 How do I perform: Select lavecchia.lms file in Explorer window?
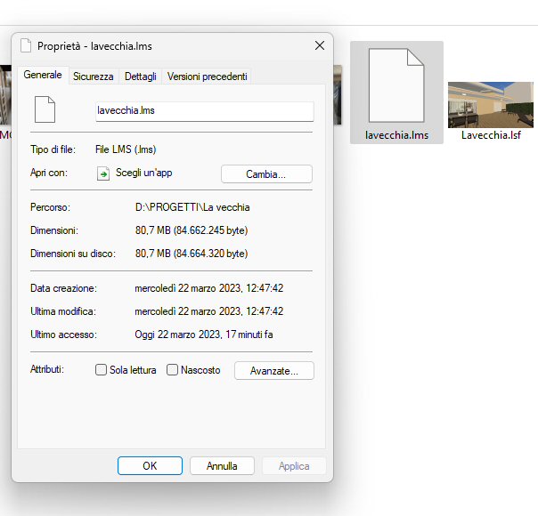pos(396,93)
